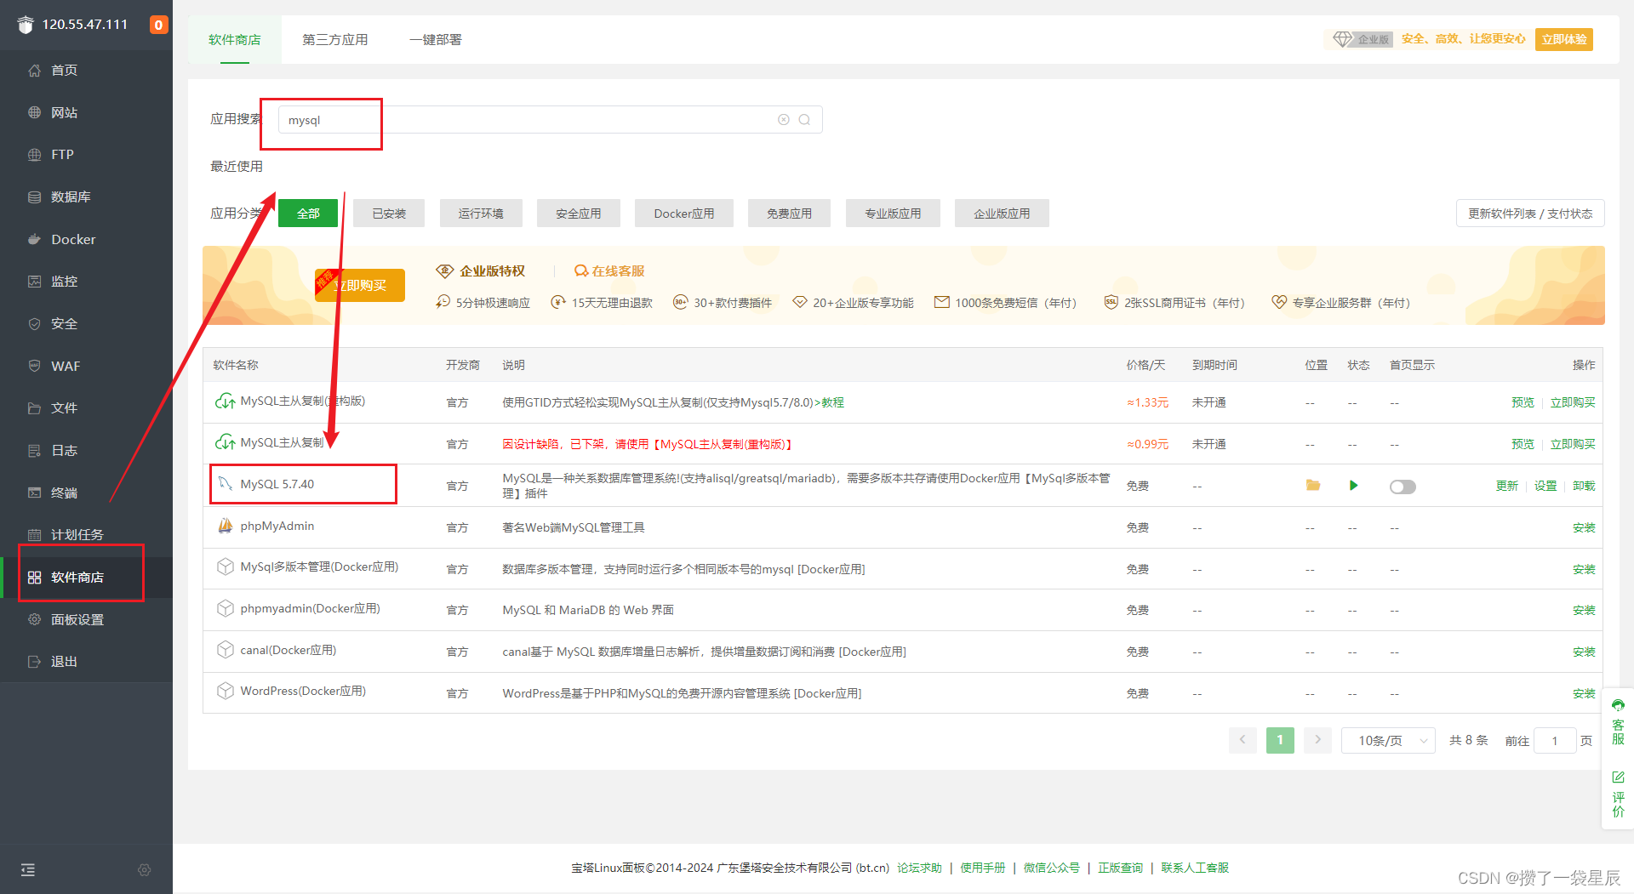Open the 教程 tutorial link

coord(832,402)
